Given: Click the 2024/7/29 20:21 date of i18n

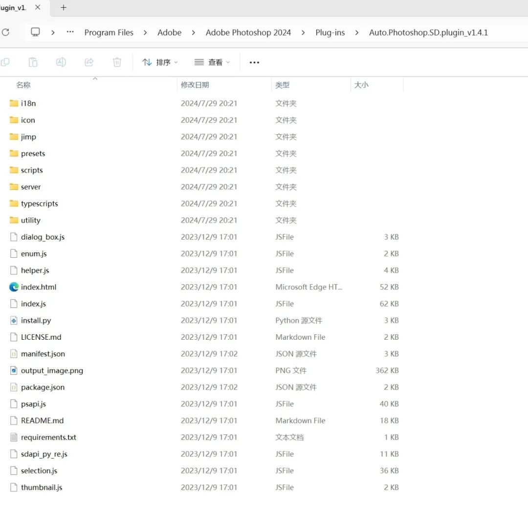Looking at the screenshot, I should coord(209,103).
